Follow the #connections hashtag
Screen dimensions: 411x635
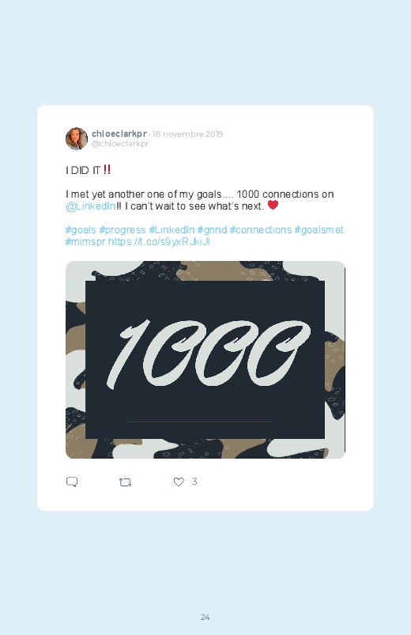coord(260,229)
